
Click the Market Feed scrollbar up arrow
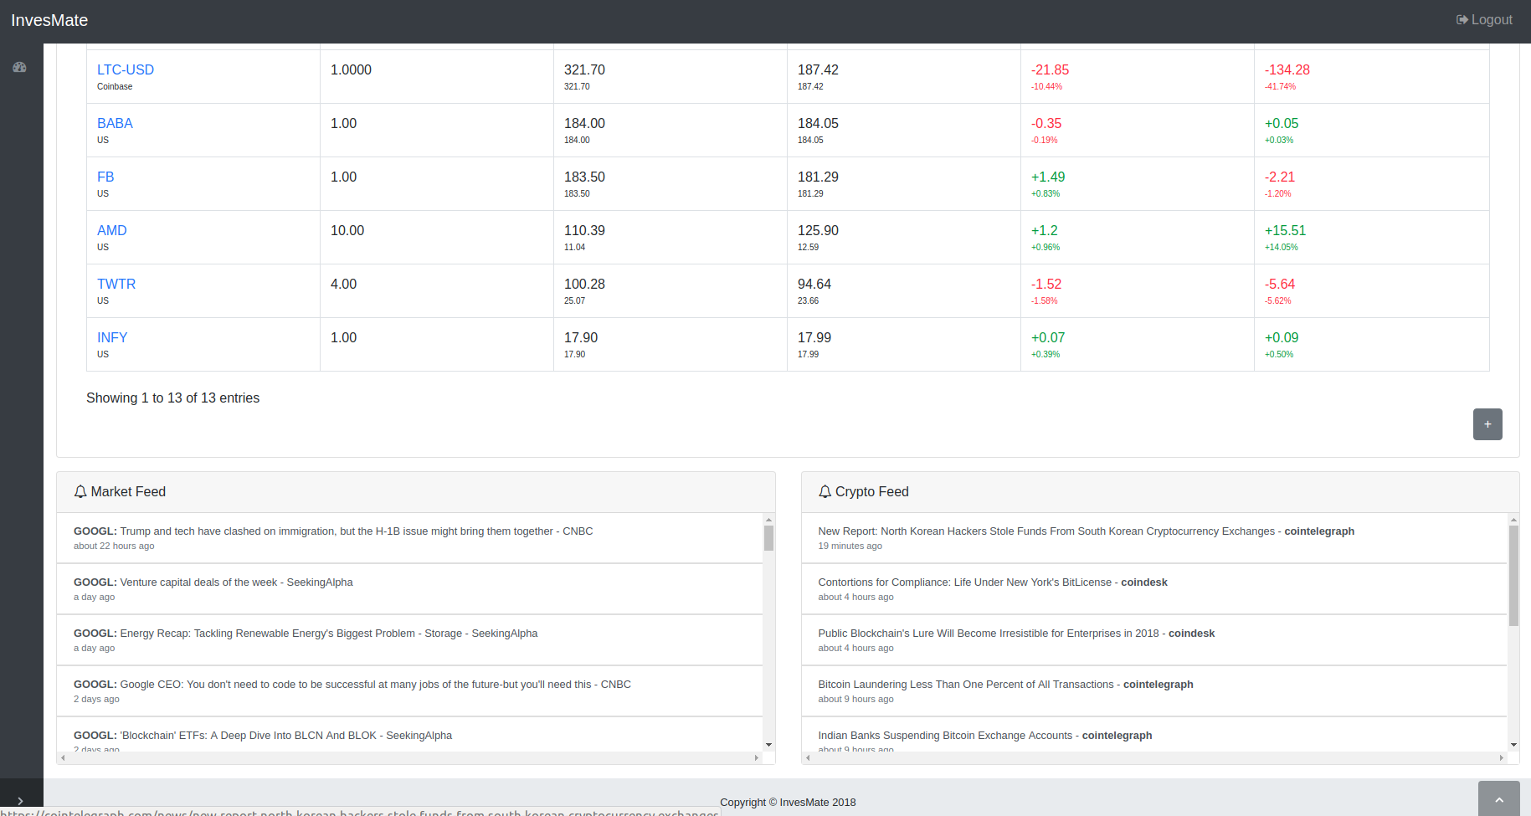[768, 520]
